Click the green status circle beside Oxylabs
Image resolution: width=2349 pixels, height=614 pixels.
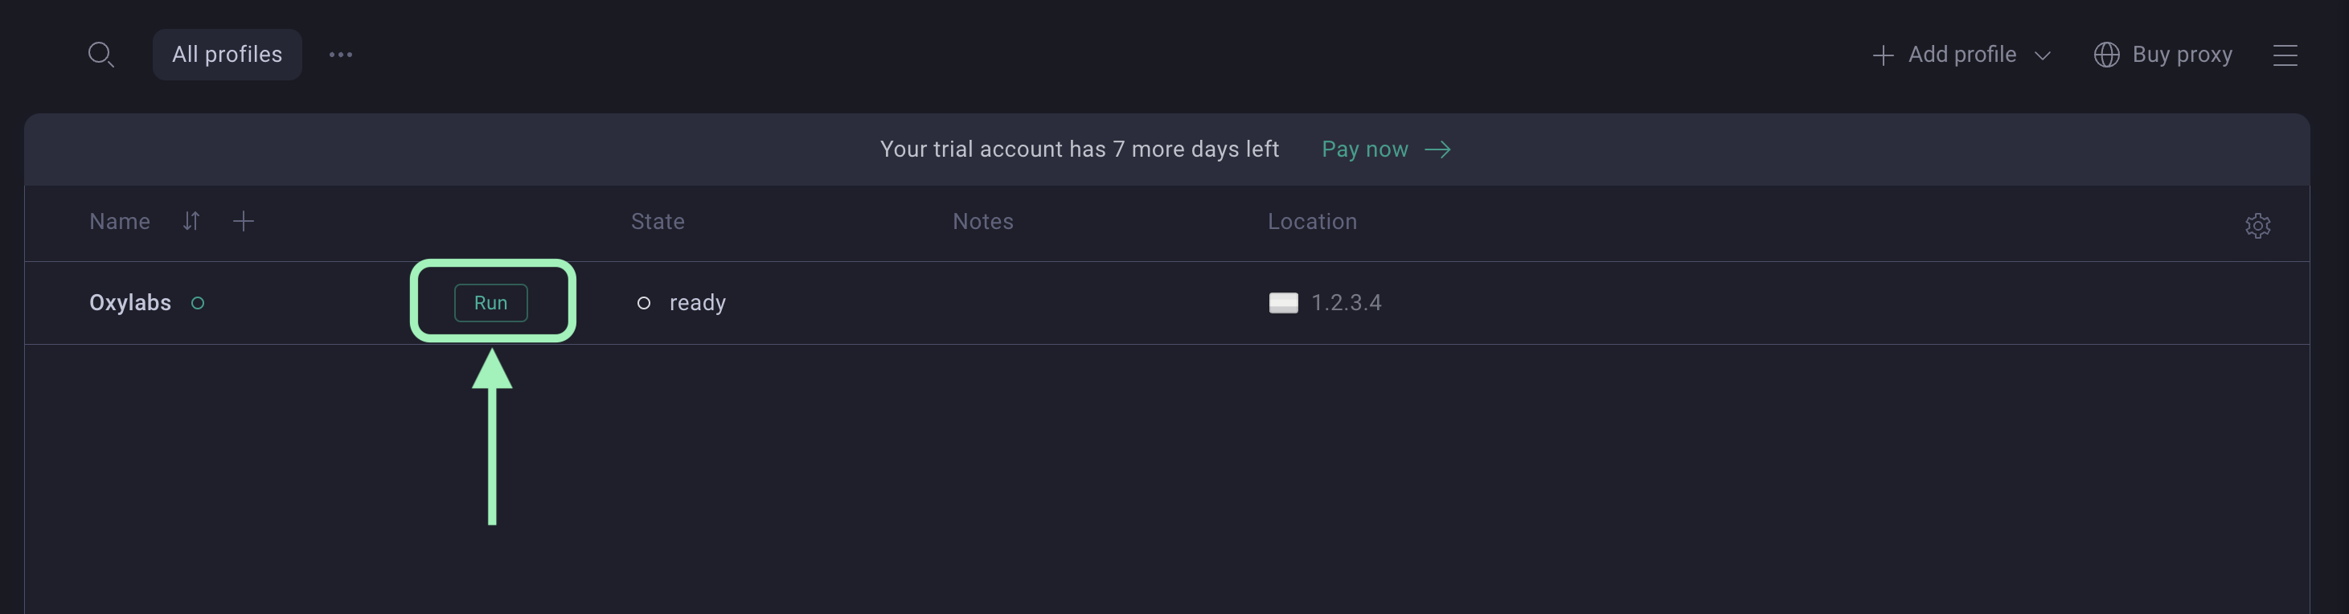pyautogui.click(x=197, y=302)
